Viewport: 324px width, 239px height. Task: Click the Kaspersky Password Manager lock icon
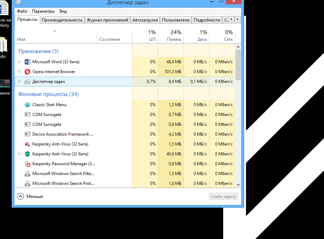[27, 164]
